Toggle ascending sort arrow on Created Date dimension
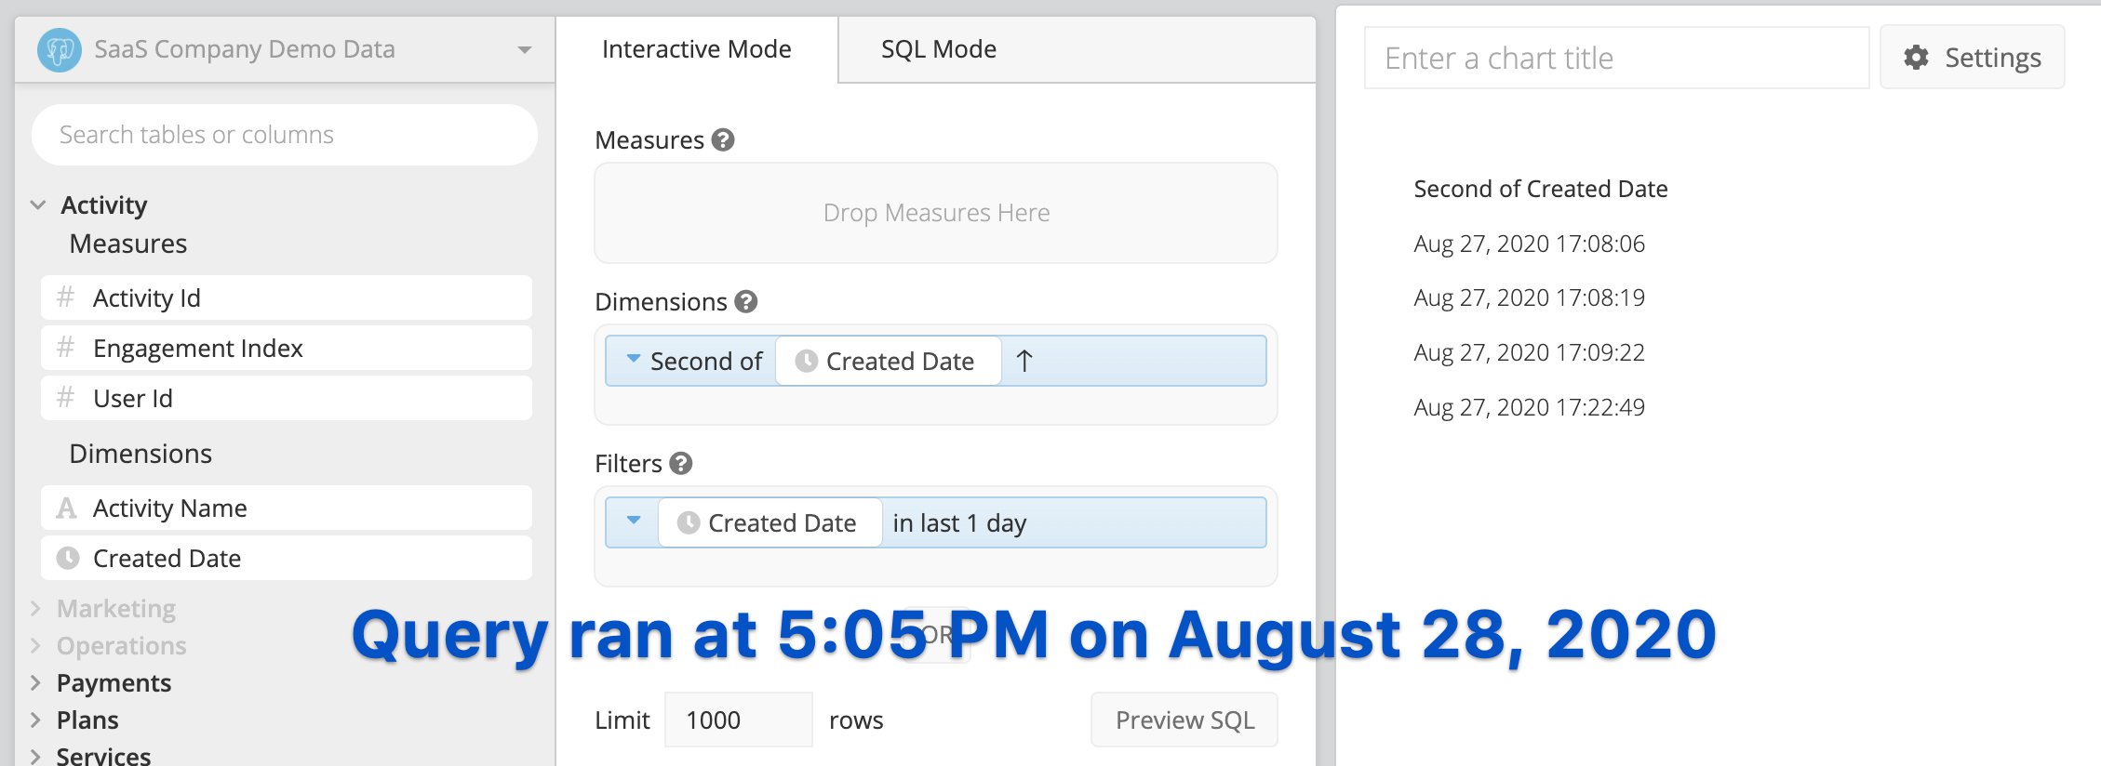2101x766 pixels. [1024, 361]
